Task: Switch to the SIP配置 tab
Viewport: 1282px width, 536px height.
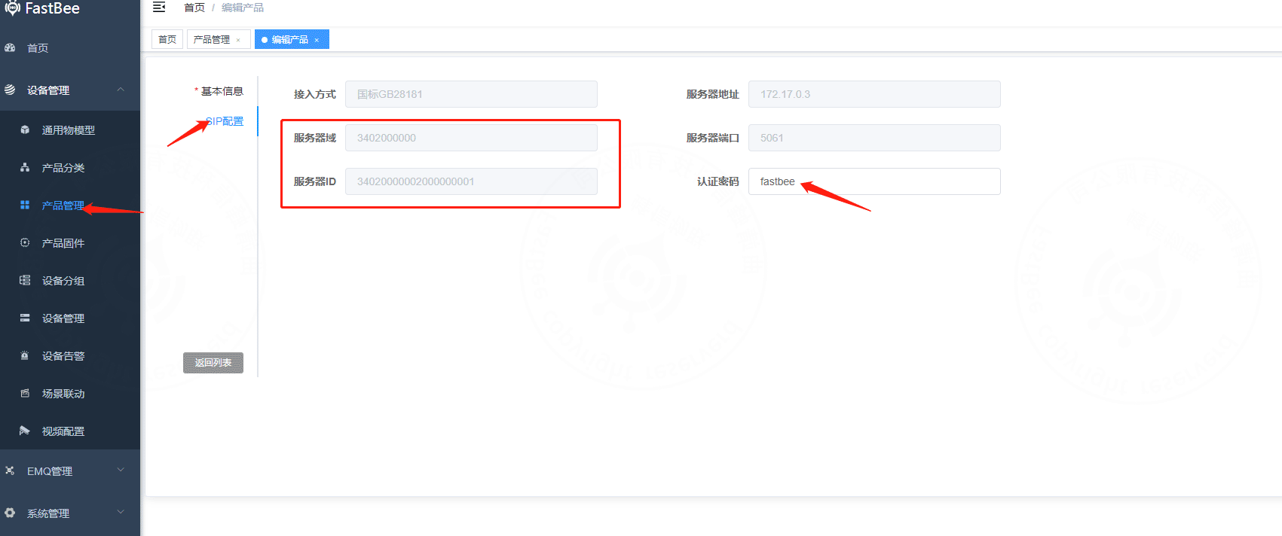Action: point(226,121)
